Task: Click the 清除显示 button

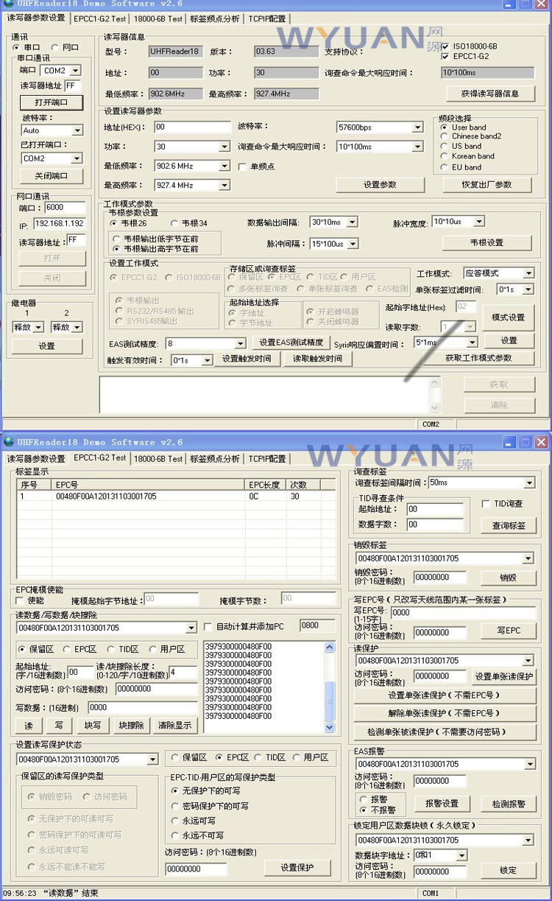Action: click(174, 726)
